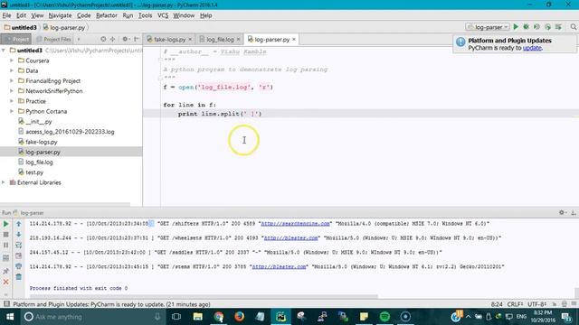Open the Refactor menu
The image size is (579, 325).
coord(107,15)
